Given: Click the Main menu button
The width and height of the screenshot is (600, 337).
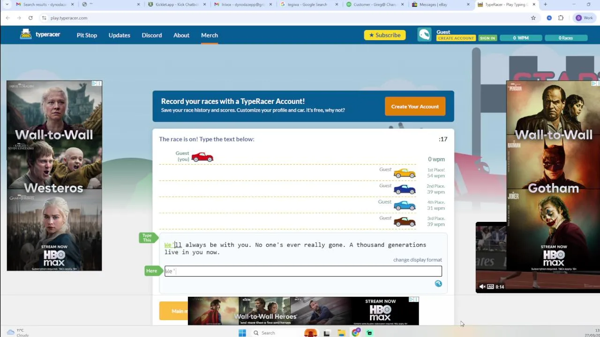Looking at the screenshot, I should tap(173, 311).
